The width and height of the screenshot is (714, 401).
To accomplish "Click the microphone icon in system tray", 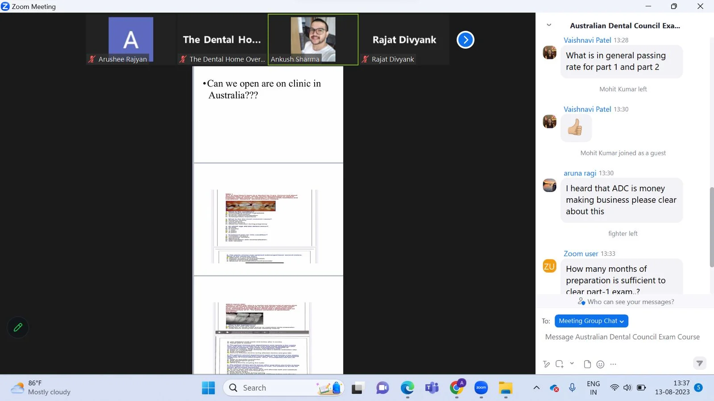I will pos(572,388).
